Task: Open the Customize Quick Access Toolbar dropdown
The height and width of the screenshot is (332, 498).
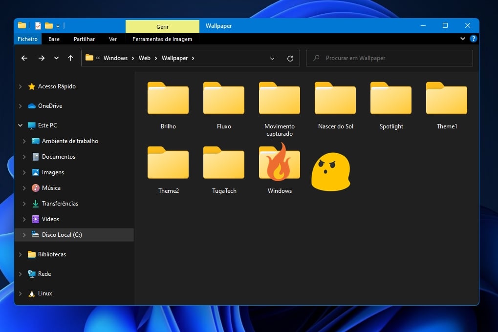Action: click(58, 26)
